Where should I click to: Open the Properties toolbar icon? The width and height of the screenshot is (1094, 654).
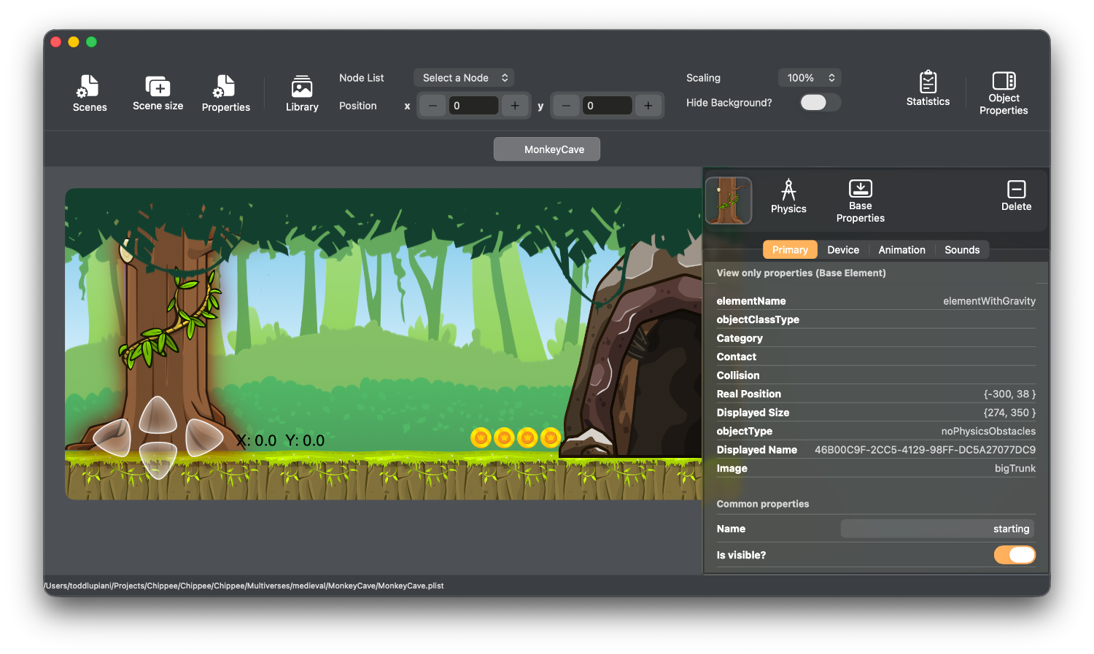225,93
